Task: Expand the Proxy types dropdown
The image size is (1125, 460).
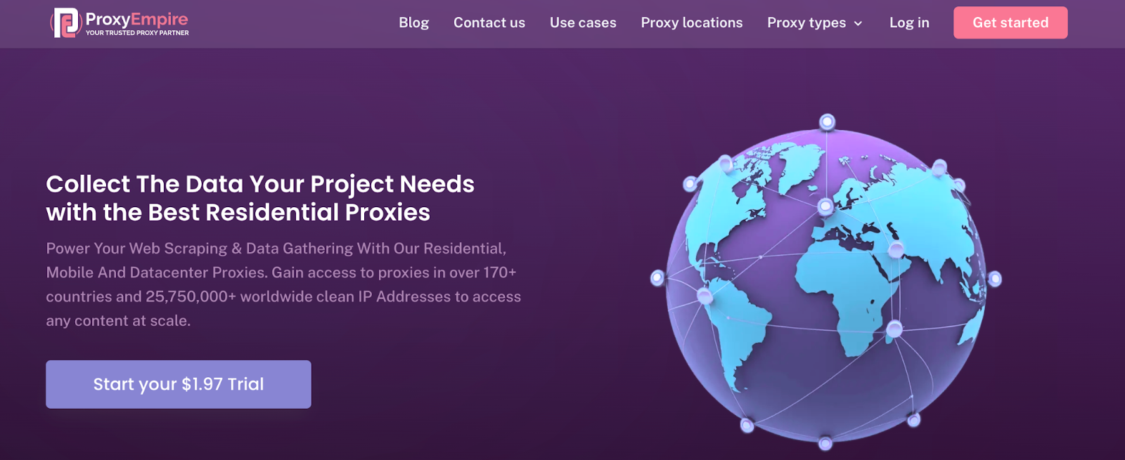Action: pyautogui.click(x=815, y=22)
